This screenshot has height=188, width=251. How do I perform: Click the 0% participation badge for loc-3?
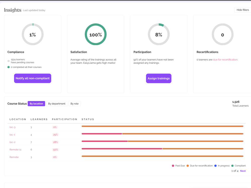[55, 127]
